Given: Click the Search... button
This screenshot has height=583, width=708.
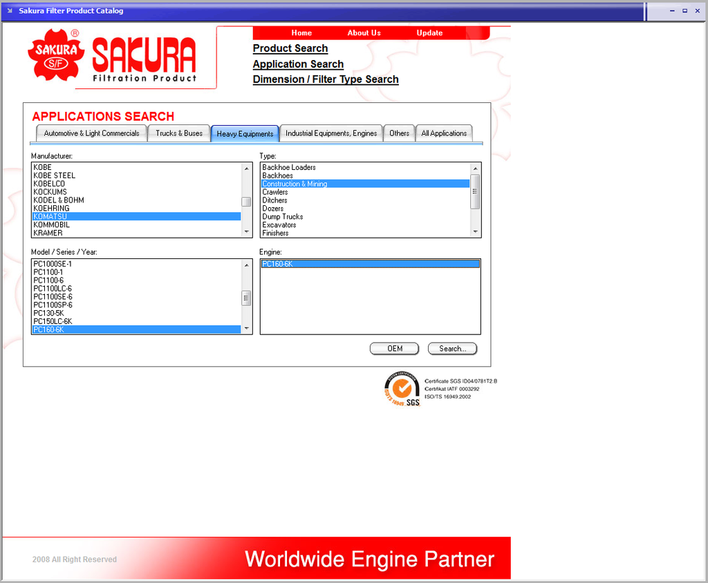Looking at the screenshot, I should [x=452, y=348].
